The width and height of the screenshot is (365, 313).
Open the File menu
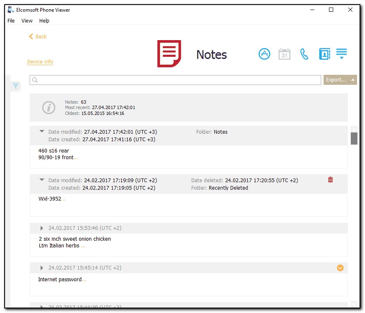click(11, 21)
